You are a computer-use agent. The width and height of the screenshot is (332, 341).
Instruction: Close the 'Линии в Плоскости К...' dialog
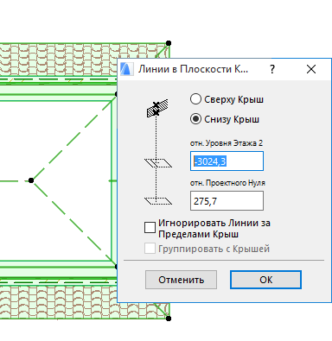tap(311, 69)
